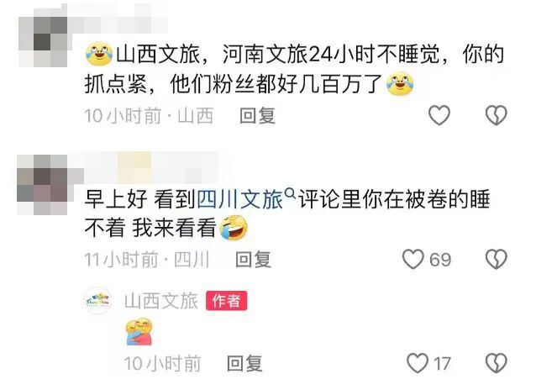Tap the hugging emoji in author reply

coord(139,332)
